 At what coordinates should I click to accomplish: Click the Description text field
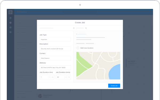(55, 49)
